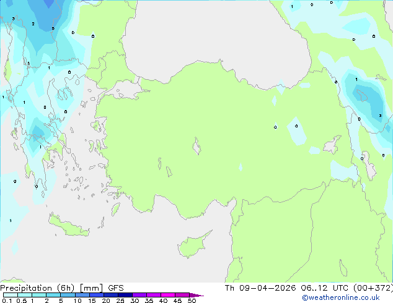Select legend swatch between 35 and 40

coord(154,295)
